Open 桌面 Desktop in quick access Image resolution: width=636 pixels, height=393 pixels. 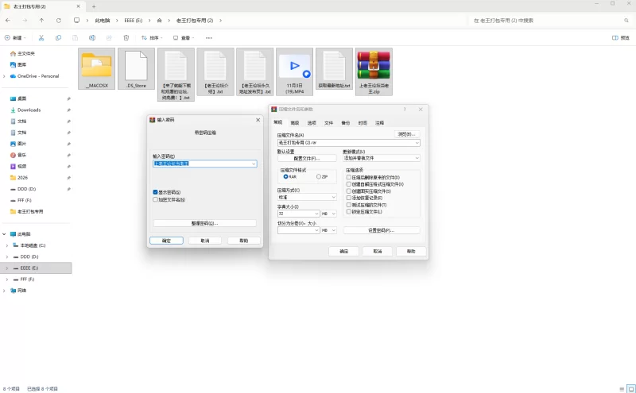pos(18,98)
